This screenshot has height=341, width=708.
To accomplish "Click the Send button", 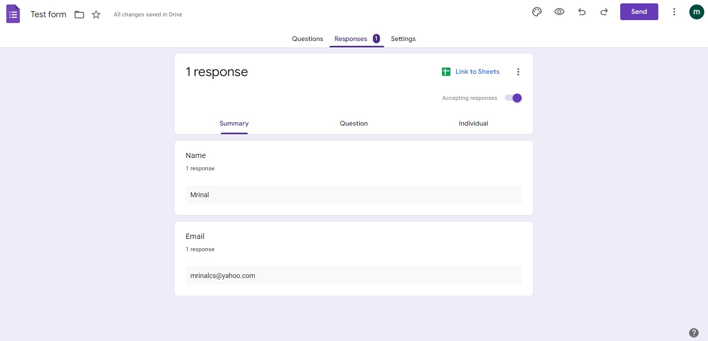I will point(639,12).
